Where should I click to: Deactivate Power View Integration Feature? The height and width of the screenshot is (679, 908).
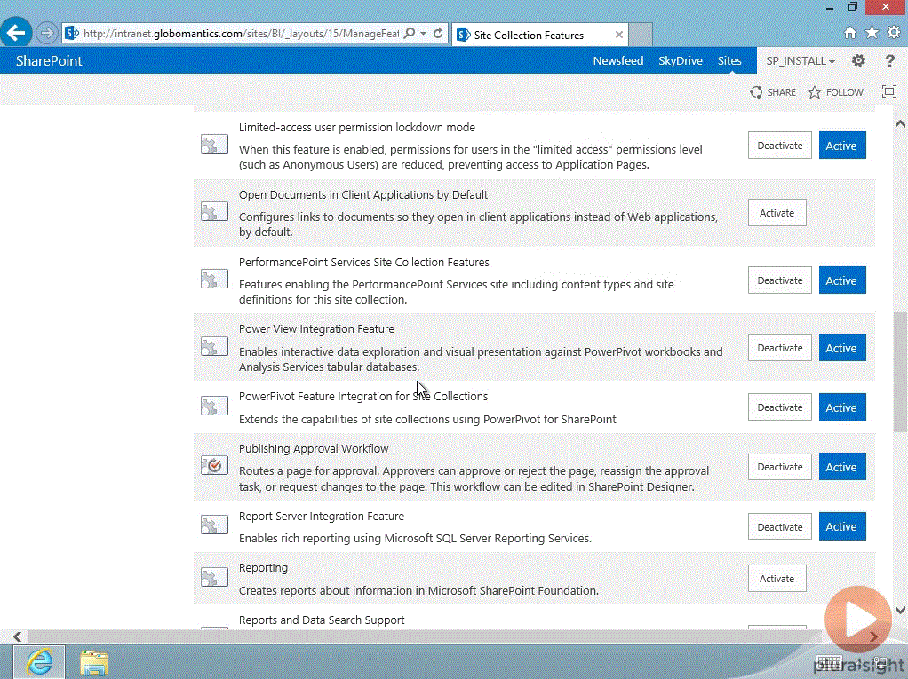[x=779, y=348]
